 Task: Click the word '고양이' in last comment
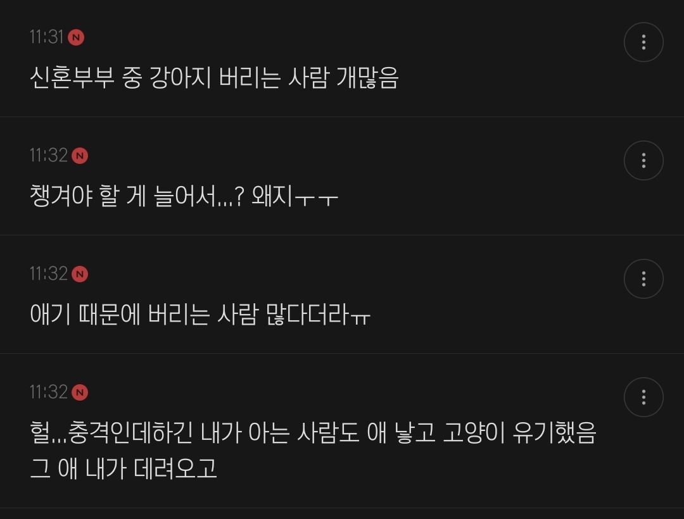[473, 433]
